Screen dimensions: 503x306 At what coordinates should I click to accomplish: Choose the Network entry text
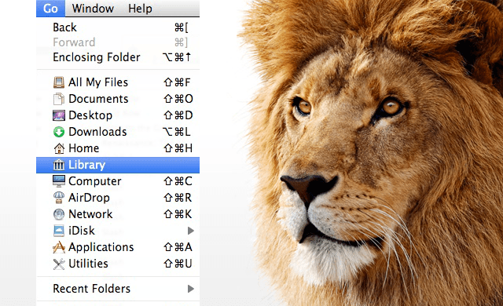pyautogui.click(x=91, y=214)
